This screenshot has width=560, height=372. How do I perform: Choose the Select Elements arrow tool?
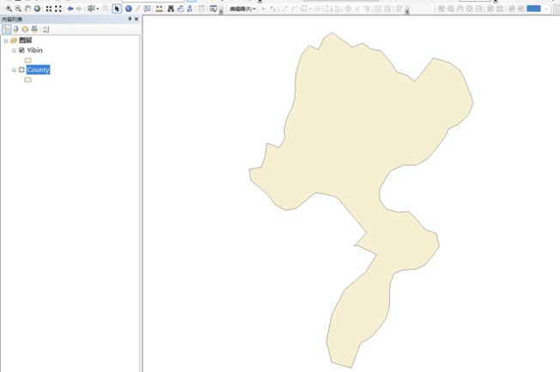[x=117, y=9]
